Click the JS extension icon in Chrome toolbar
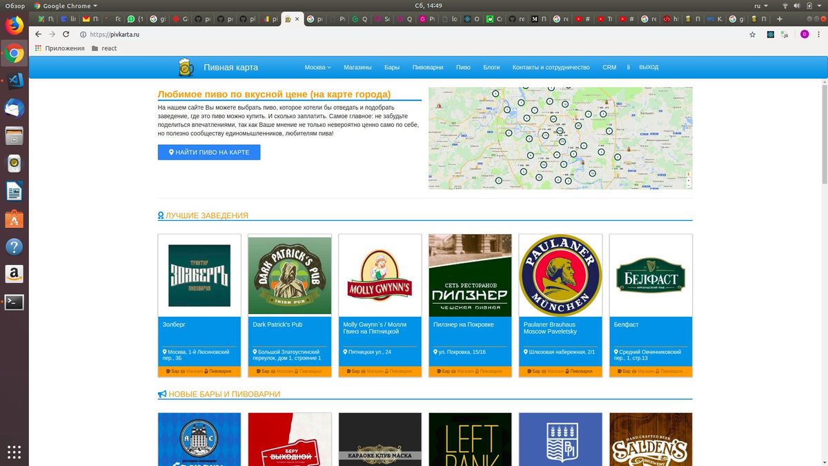 pos(786,34)
